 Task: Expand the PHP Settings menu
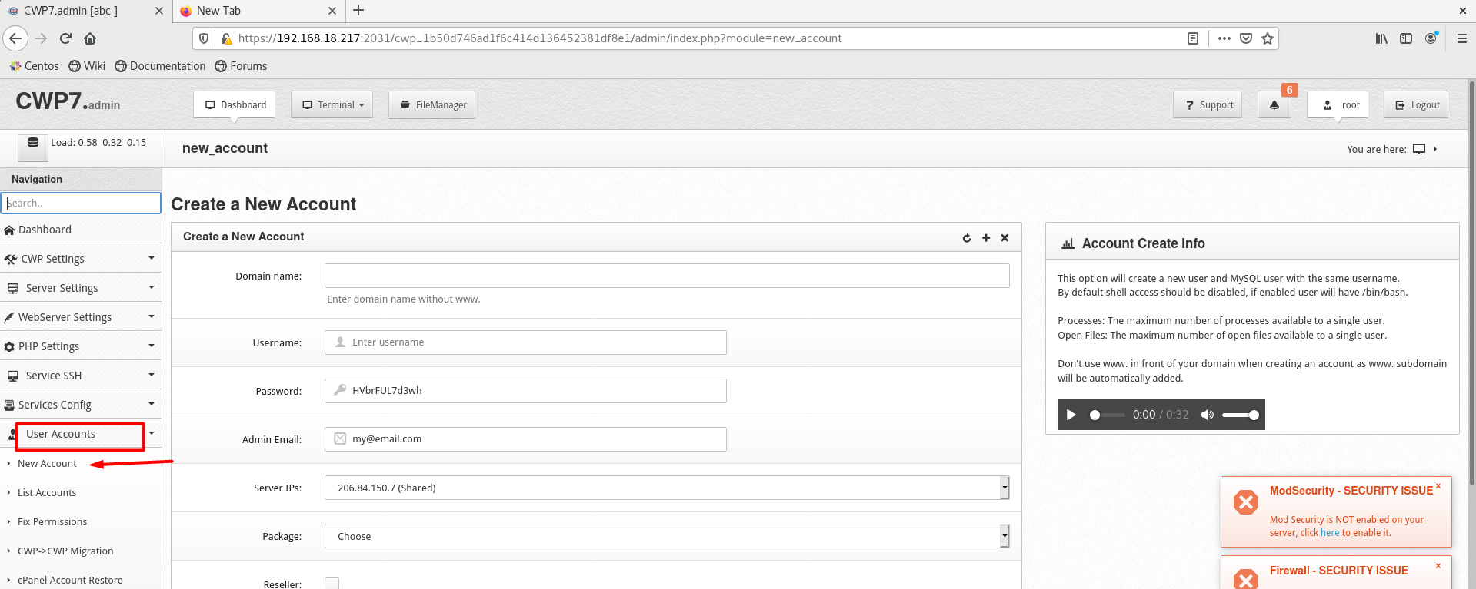(x=81, y=346)
